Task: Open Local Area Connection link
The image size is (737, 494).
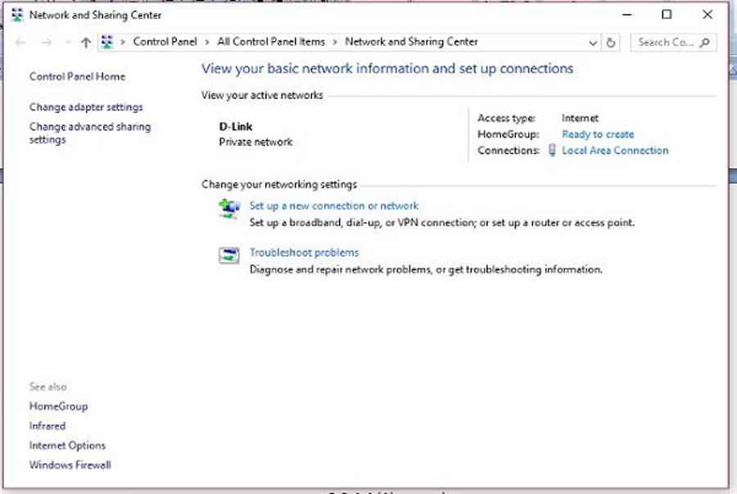Action: tap(615, 151)
